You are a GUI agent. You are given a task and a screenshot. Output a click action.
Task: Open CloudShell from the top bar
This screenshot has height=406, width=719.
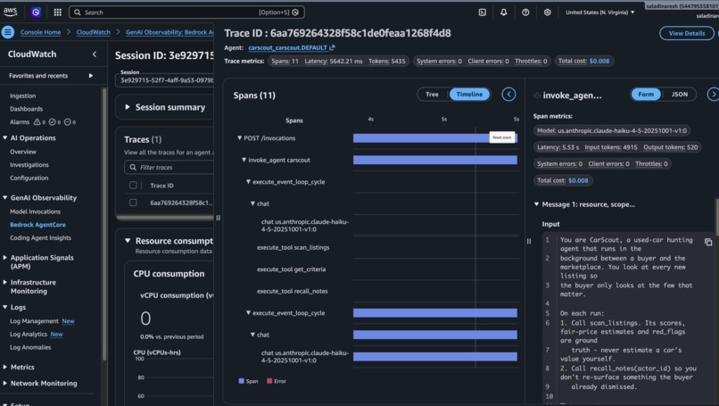click(483, 12)
